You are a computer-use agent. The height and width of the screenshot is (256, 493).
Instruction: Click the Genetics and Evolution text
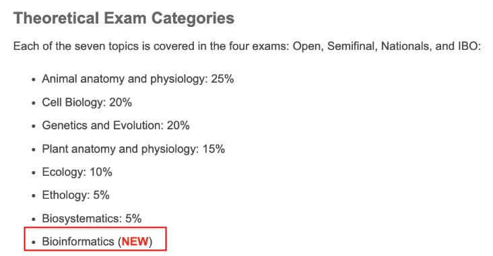point(102,125)
